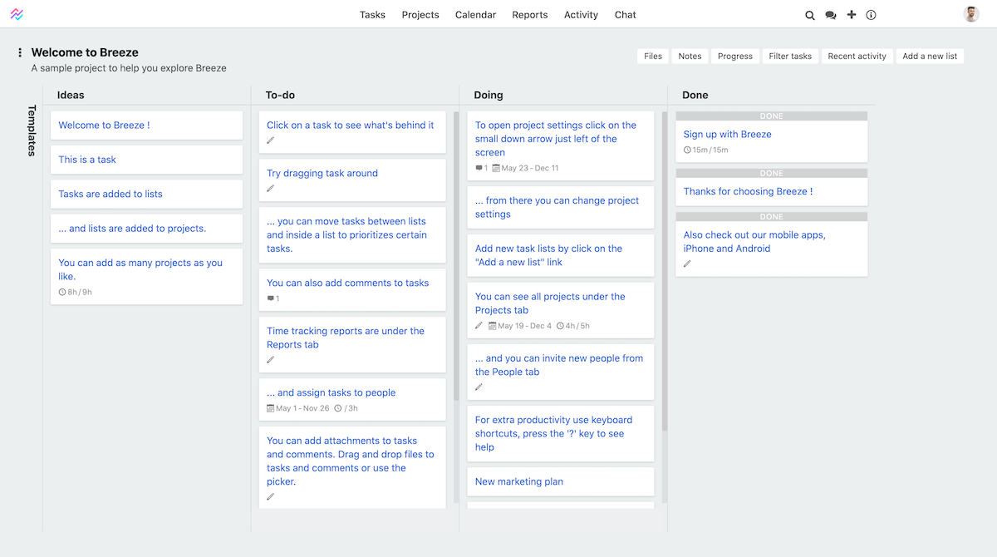
Task: Open the Reports section
Action: (x=530, y=15)
